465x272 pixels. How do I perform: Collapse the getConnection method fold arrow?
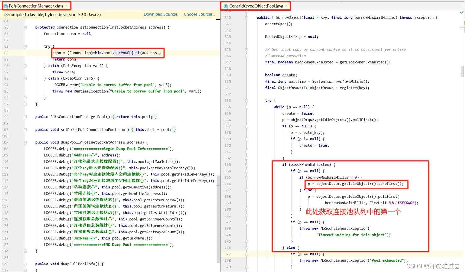25,27
